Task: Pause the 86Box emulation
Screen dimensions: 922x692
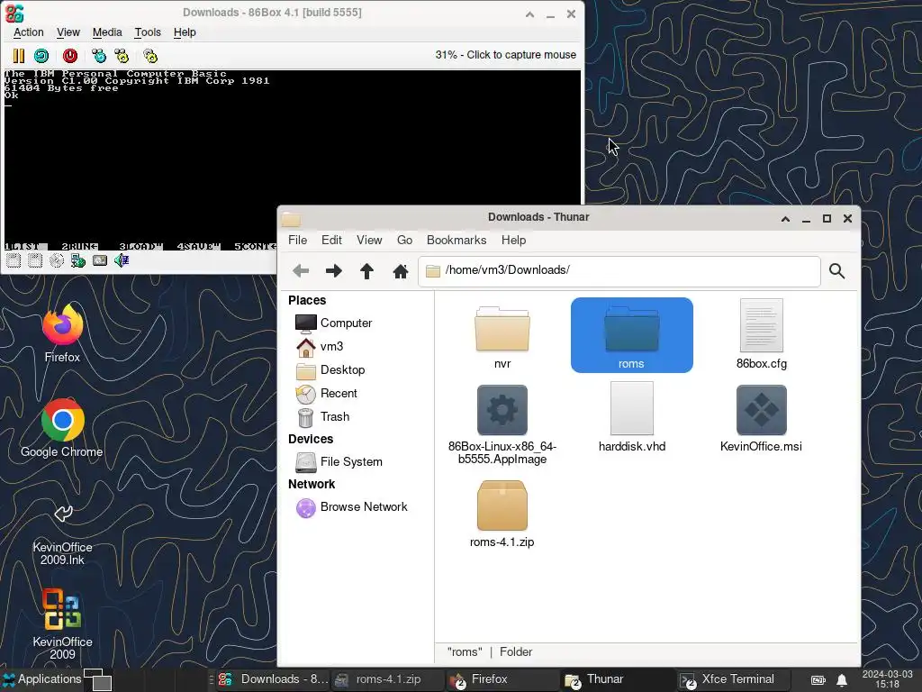Action: point(19,56)
